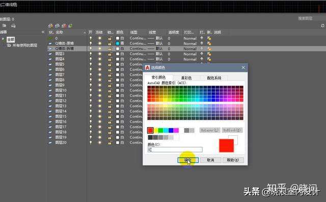Screen dimensions: 326x202
Task: Pick the magenta standard color swatch
Action: pyautogui.click(x=176, y=131)
